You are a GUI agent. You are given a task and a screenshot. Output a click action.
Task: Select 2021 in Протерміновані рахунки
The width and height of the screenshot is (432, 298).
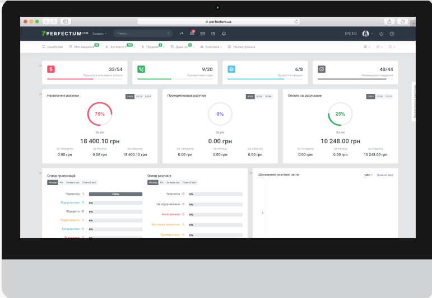[x=250, y=97]
